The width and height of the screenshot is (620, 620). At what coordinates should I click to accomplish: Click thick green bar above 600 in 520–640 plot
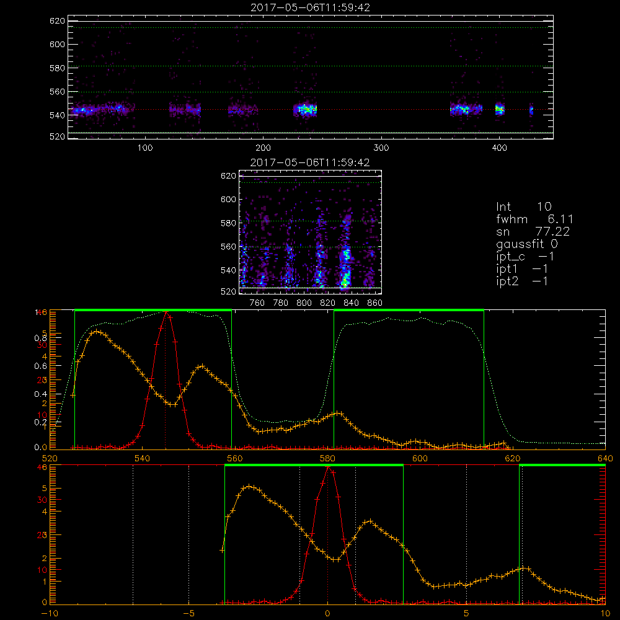[409, 310]
